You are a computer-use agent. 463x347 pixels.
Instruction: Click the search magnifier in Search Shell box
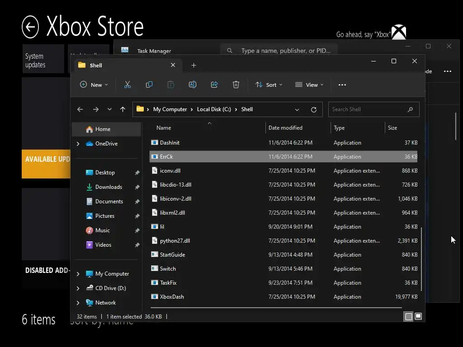[x=410, y=109]
